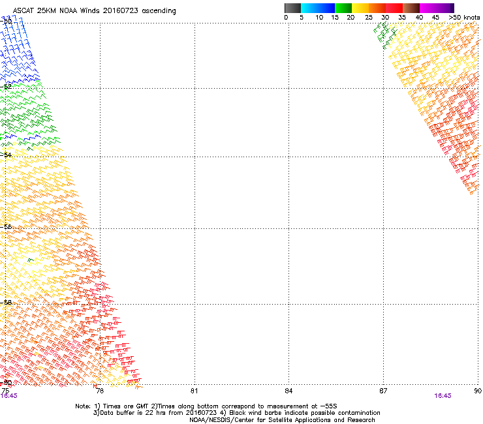The image size is (483, 424).
Task: Click the '>50 knots' scale label
Action: pos(464,18)
